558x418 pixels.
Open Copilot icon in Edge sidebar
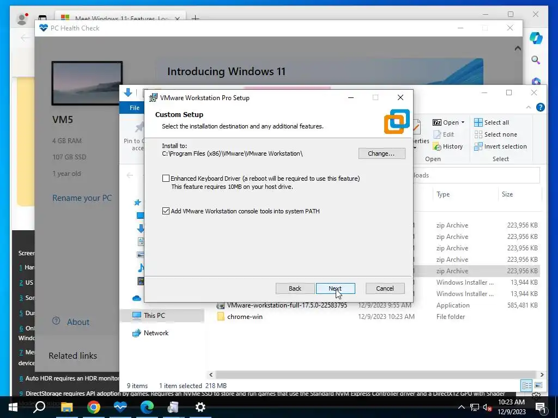click(x=536, y=38)
